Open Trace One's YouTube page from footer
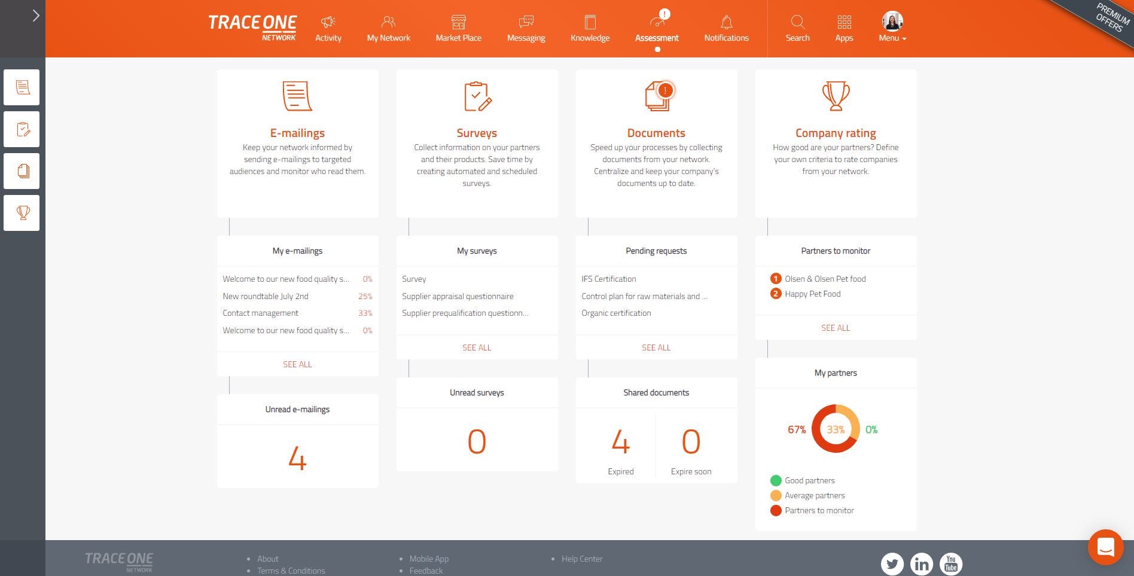Image resolution: width=1134 pixels, height=576 pixels. pyautogui.click(x=950, y=563)
